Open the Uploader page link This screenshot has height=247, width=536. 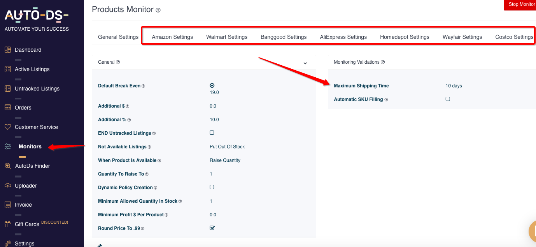(26, 186)
